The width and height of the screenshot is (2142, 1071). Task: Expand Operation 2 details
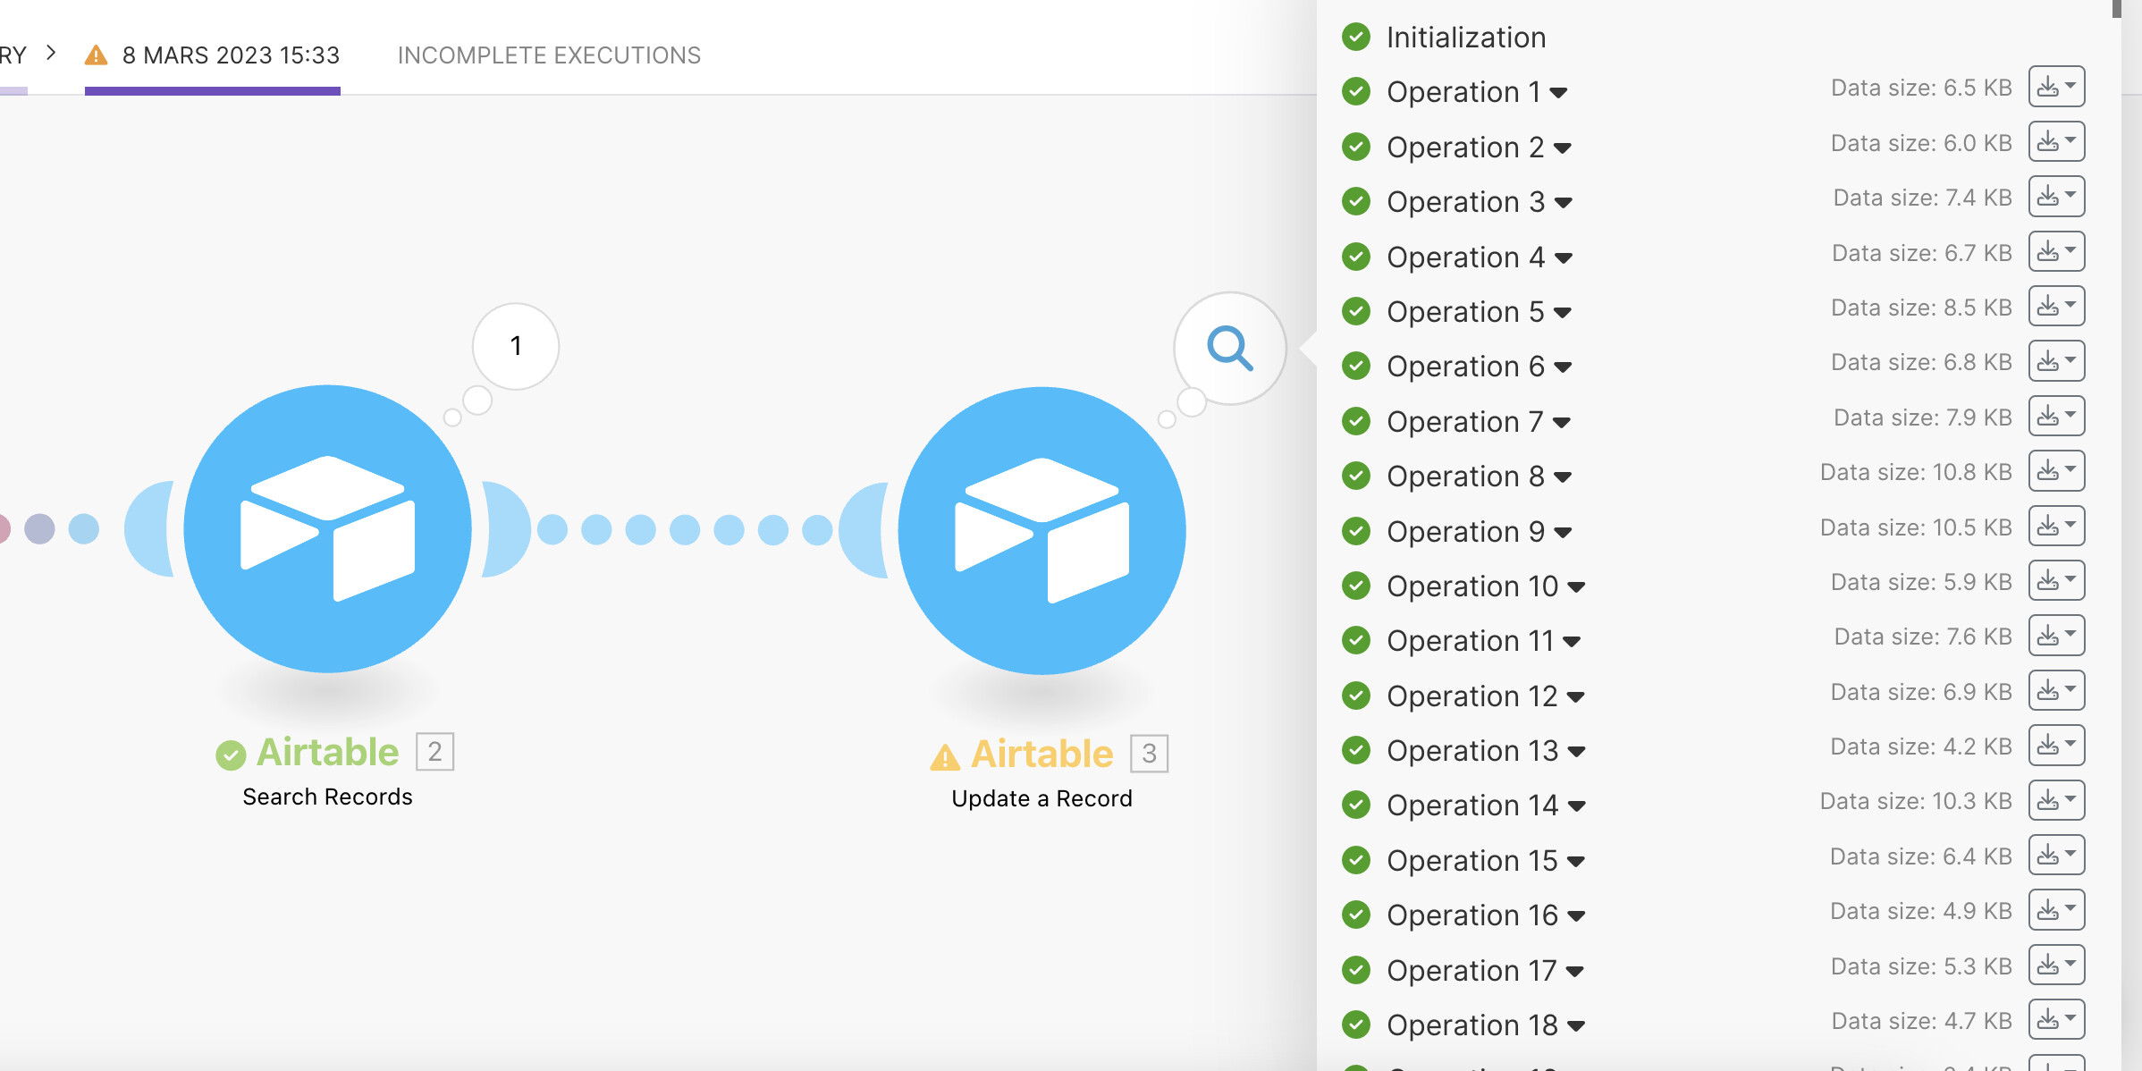(x=1562, y=148)
